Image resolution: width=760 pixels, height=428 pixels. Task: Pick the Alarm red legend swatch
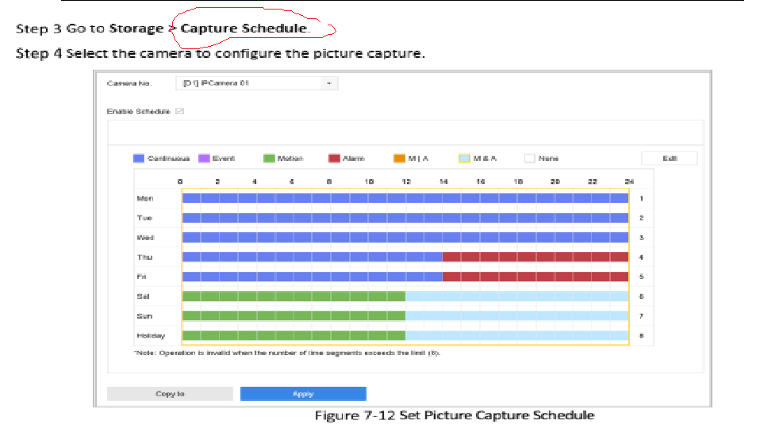pyautogui.click(x=334, y=159)
